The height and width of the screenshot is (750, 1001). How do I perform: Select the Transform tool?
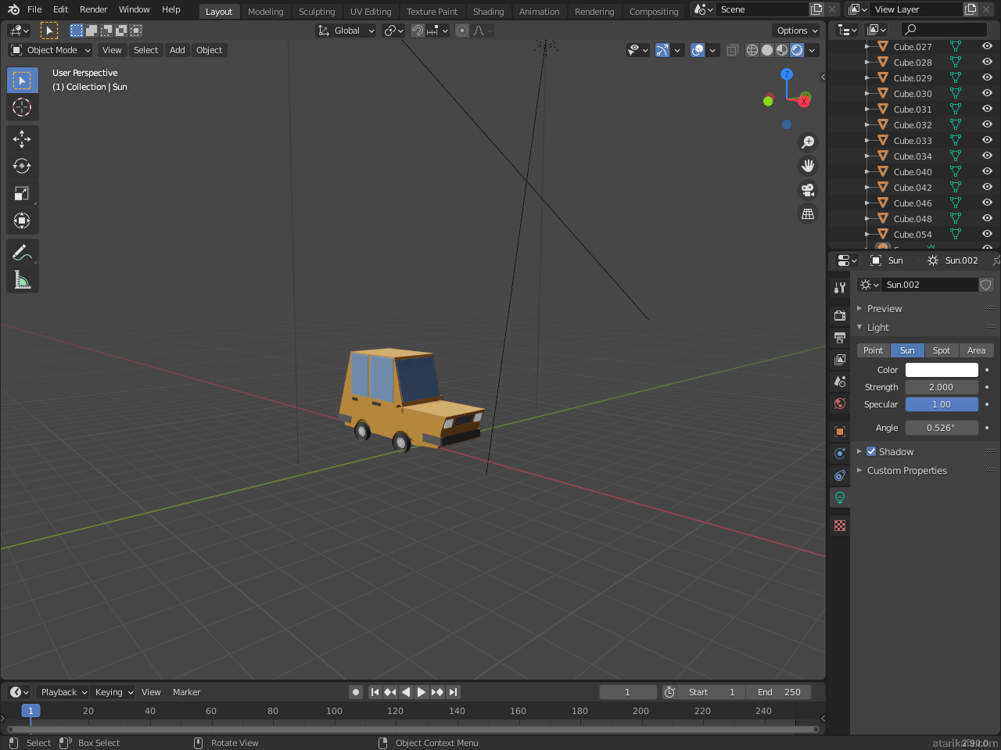pyautogui.click(x=22, y=221)
